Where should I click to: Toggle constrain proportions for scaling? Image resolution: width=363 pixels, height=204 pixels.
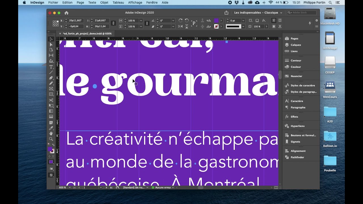pyautogui.click(x=147, y=23)
